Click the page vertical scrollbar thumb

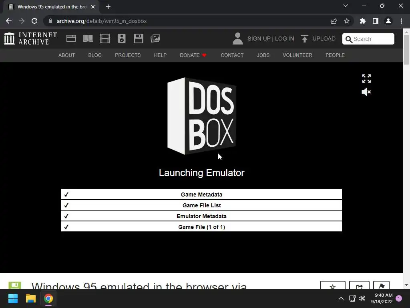406,50
